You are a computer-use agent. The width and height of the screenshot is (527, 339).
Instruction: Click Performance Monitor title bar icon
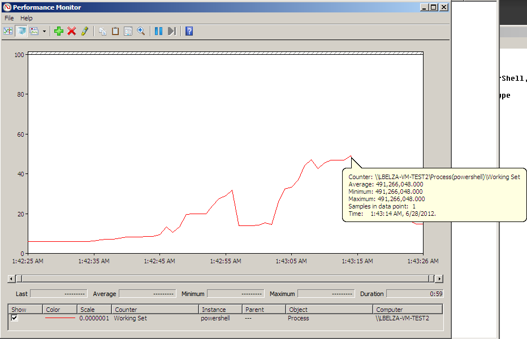click(7, 7)
